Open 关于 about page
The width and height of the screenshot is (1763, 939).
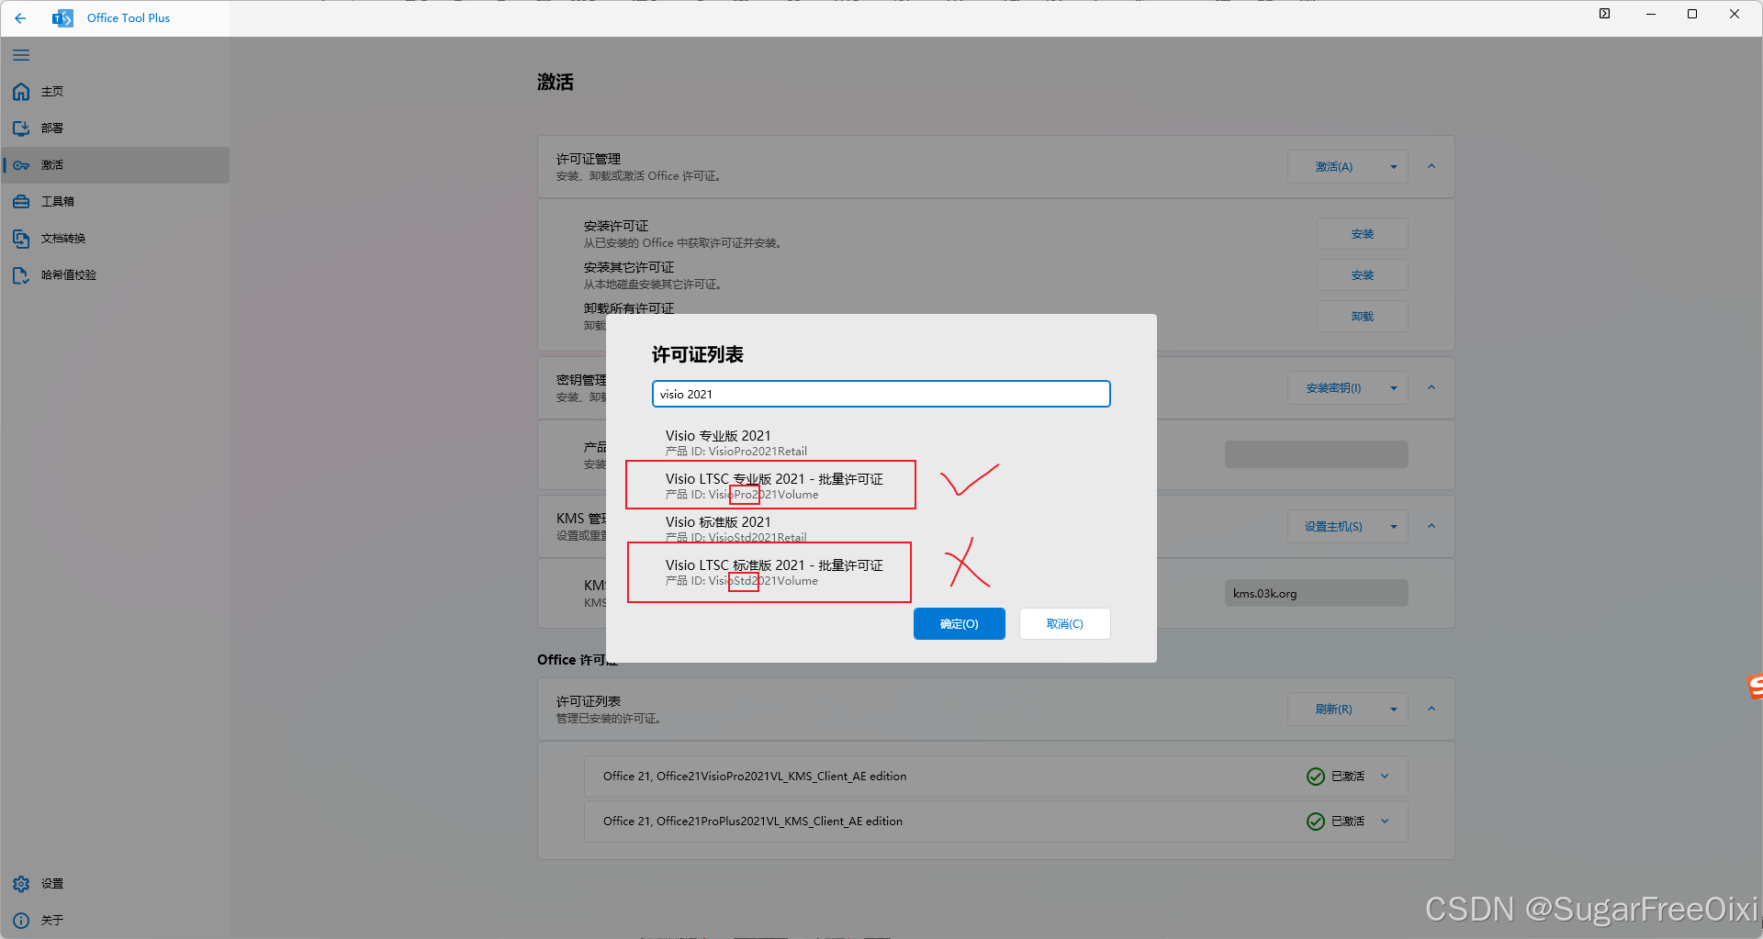click(x=115, y=920)
